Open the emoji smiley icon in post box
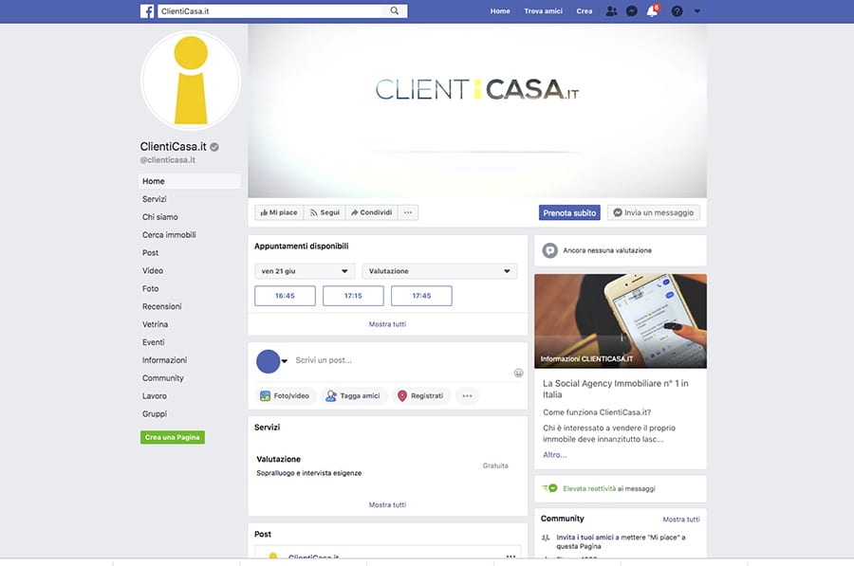The height and width of the screenshot is (566, 854). coord(518,373)
